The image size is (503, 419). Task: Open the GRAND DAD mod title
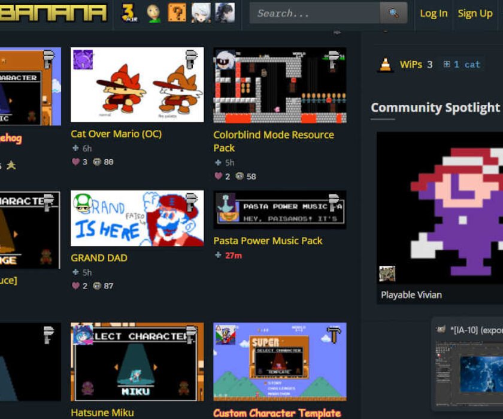99,258
